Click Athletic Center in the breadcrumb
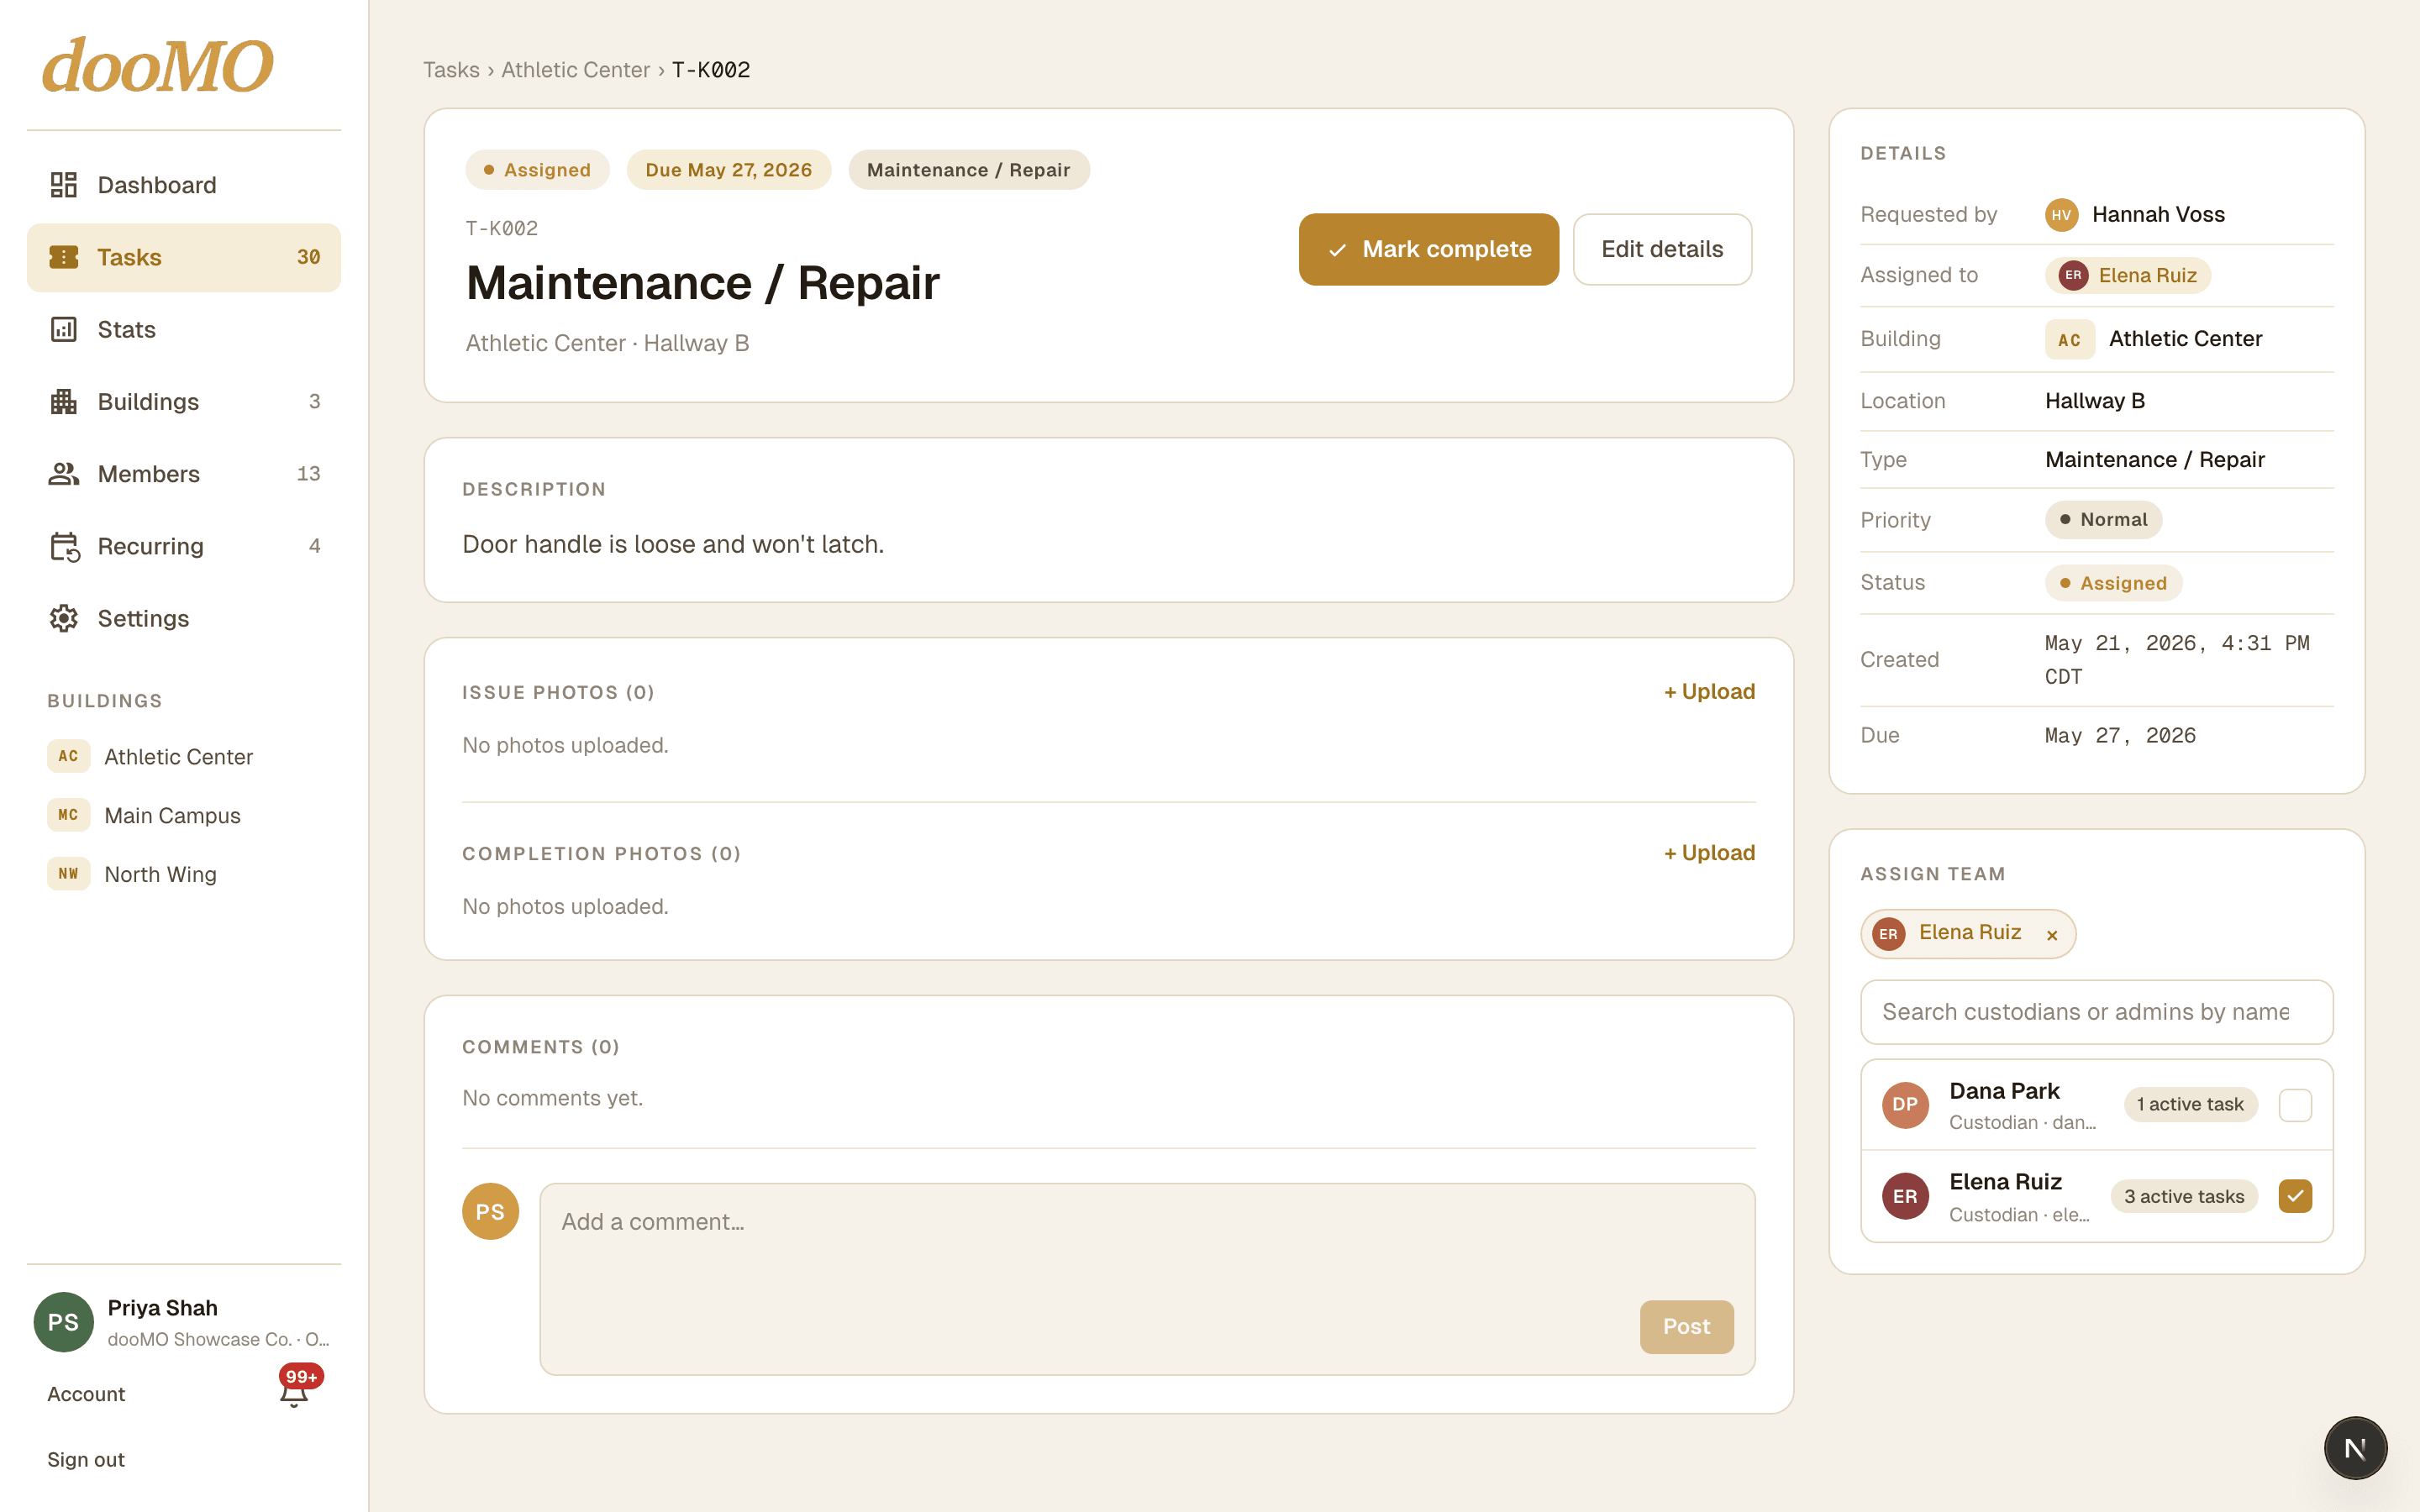This screenshot has width=2420, height=1512. pyautogui.click(x=575, y=70)
